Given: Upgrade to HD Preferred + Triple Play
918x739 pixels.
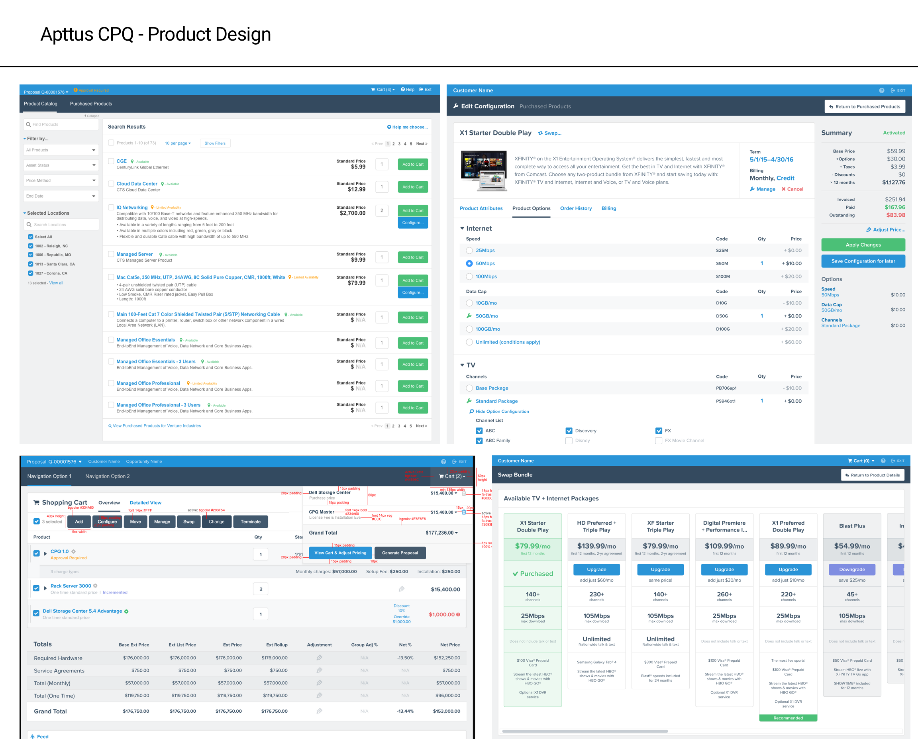Looking at the screenshot, I should click(596, 570).
